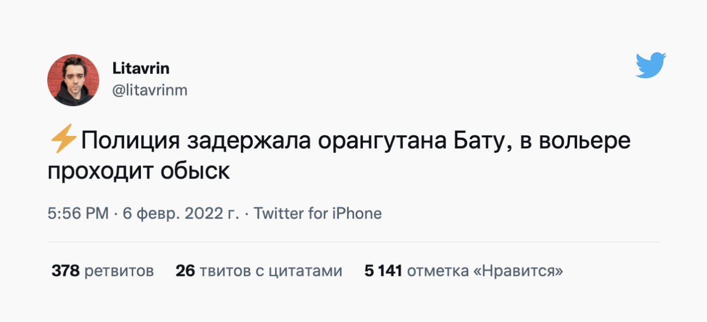Click the lightning bolt emoji in tweet
The height and width of the screenshot is (322, 707).
63,141
